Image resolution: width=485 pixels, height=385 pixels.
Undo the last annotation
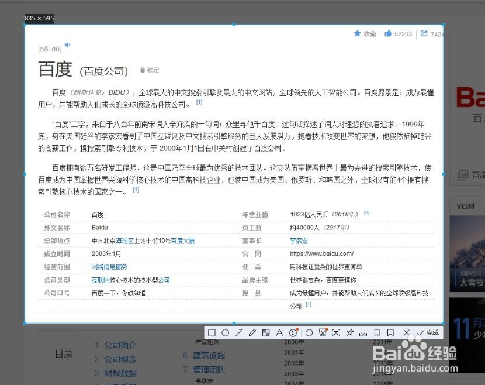[309, 333]
